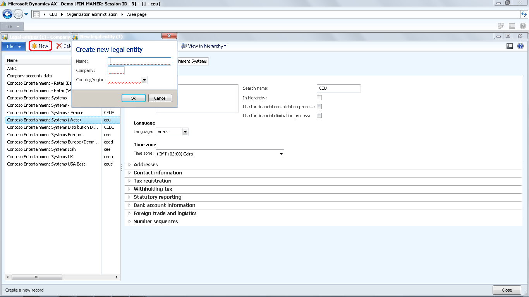Click Area page in breadcrumb
The width and height of the screenshot is (529, 297).
pyautogui.click(x=137, y=15)
